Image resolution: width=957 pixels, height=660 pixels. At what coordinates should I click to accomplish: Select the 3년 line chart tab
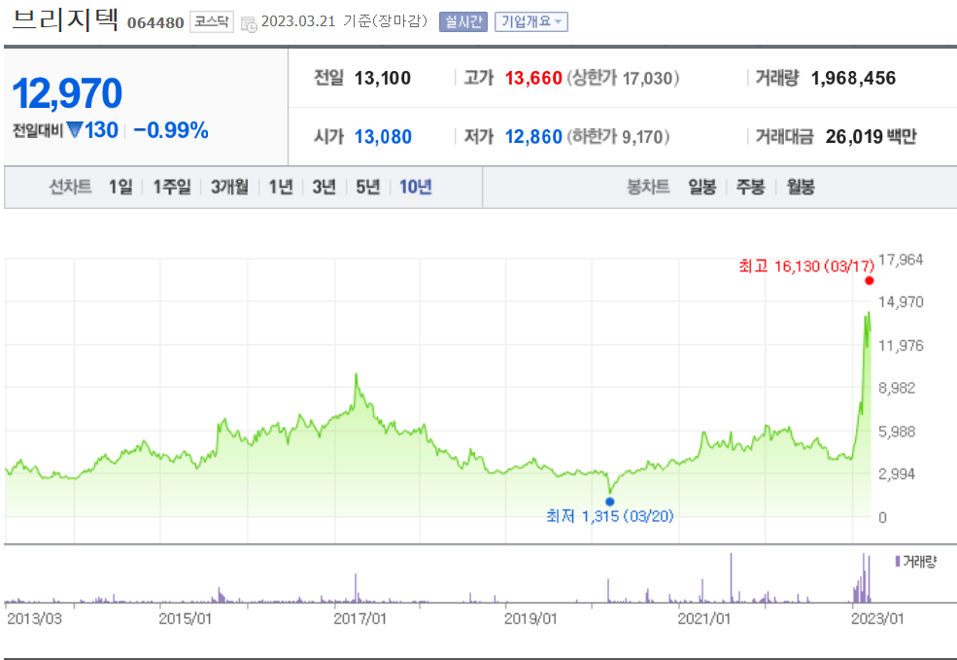point(325,187)
